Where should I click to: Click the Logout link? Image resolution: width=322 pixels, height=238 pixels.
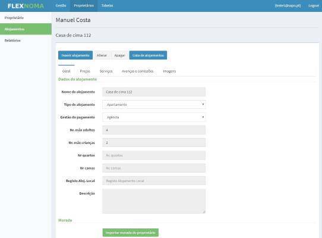314,6
